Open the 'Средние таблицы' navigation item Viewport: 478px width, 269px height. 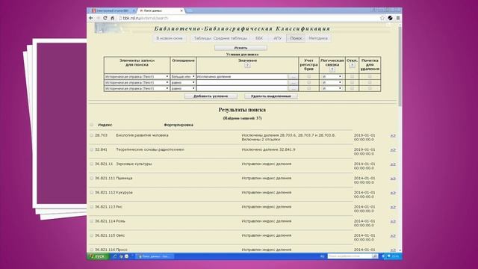[230, 38]
